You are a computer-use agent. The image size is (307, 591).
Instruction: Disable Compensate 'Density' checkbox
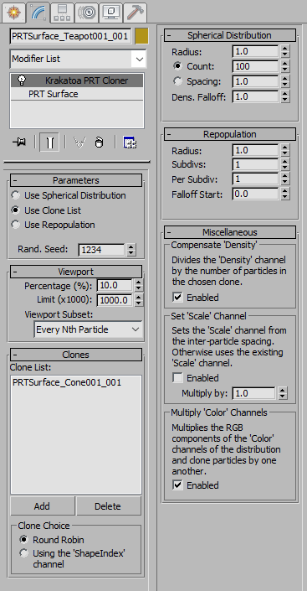(177, 298)
